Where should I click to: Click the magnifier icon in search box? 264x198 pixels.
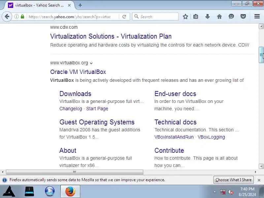click(x=136, y=16)
